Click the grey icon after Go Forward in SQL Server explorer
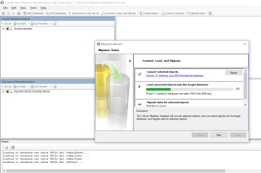The width and height of the screenshot is (261, 173). coord(55,86)
